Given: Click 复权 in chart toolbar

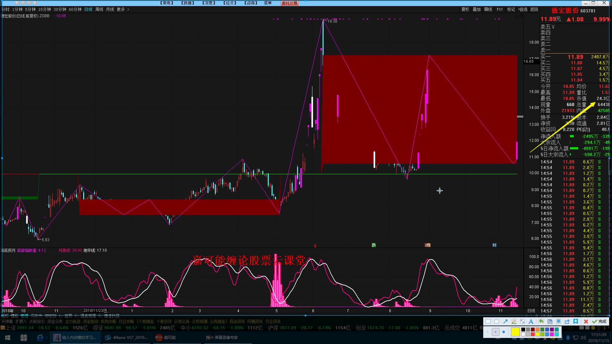Looking at the screenshot, I should [465, 10].
